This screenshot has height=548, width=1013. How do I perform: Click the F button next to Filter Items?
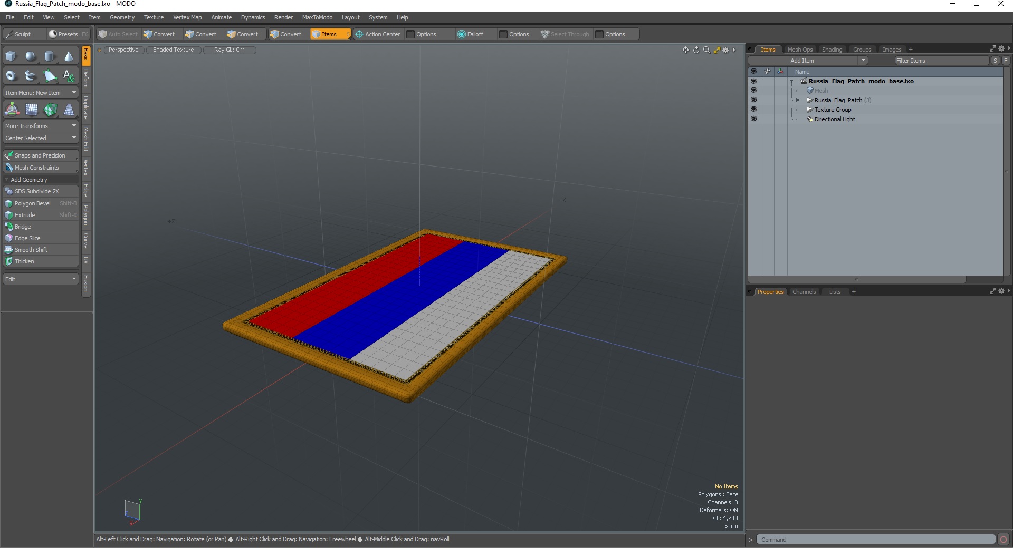(1006, 61)
